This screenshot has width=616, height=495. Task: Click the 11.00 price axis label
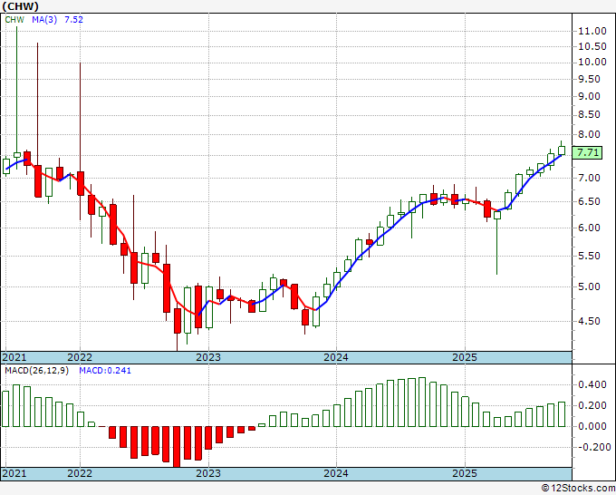point(592,31)
